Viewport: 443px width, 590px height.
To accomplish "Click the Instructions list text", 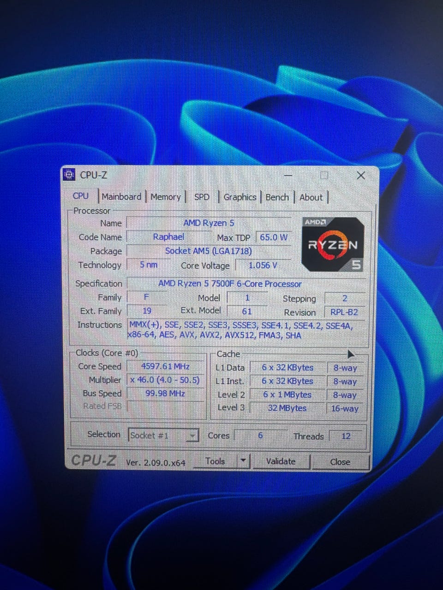I will (240, 330).
